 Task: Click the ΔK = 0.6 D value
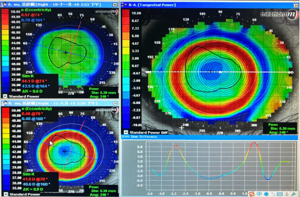pos(32,91)
